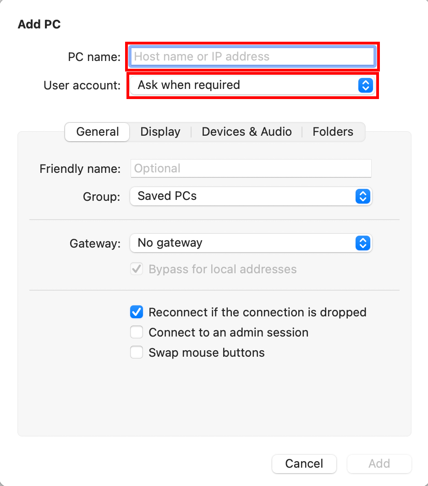Expand the Group dropdown showing Saved PCs
This screenshot has width=428, height=486.
tap(251, 196)
